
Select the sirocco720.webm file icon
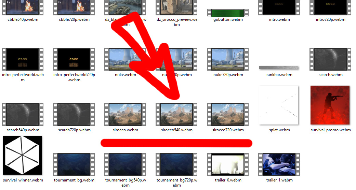point(228,114)
